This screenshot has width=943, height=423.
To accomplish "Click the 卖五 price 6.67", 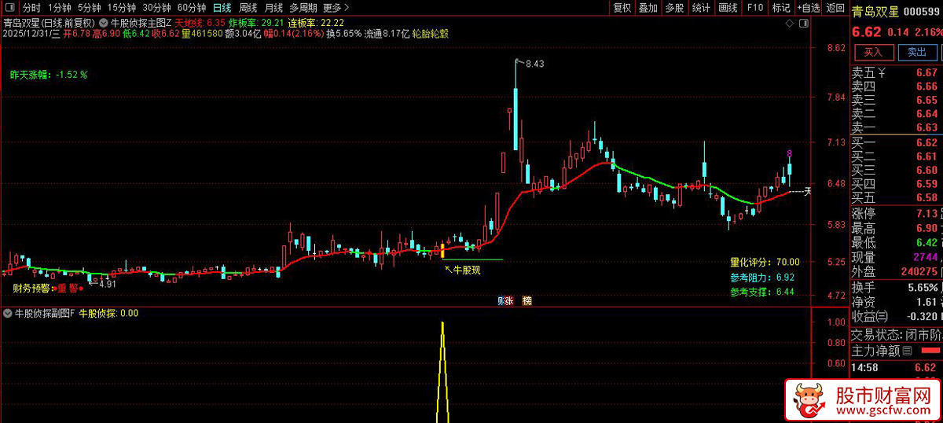I will (x=926, y=73).
